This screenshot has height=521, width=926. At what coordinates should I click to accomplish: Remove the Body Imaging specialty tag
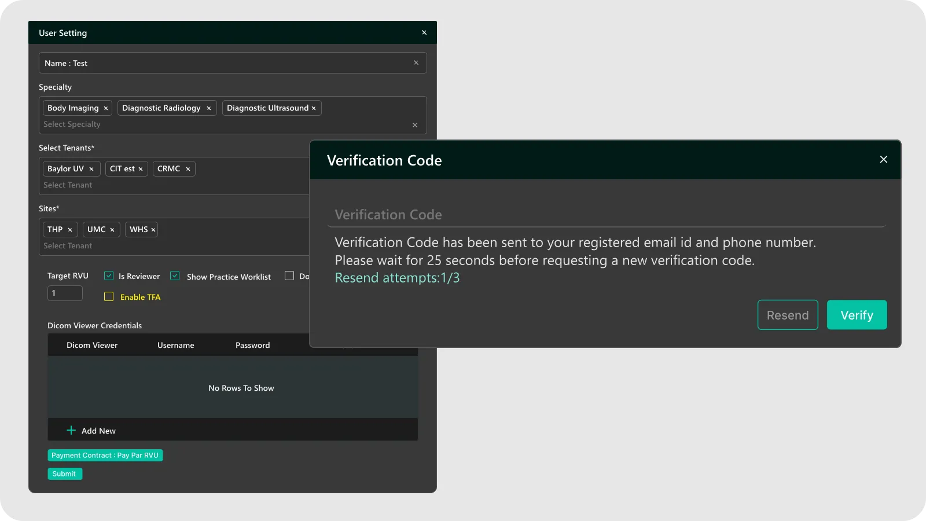pyautogui.click(x=106, y=108)
